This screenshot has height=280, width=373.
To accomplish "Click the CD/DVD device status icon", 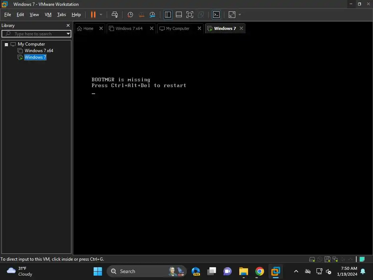I will coord(320,259).
